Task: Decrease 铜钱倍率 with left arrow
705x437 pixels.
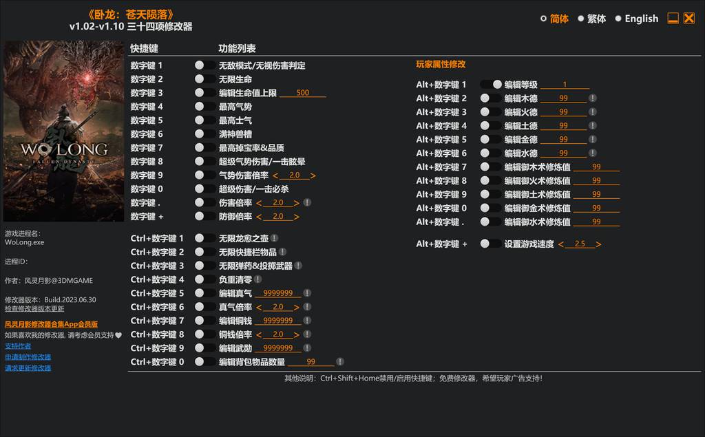Action: tap(259, 335)
